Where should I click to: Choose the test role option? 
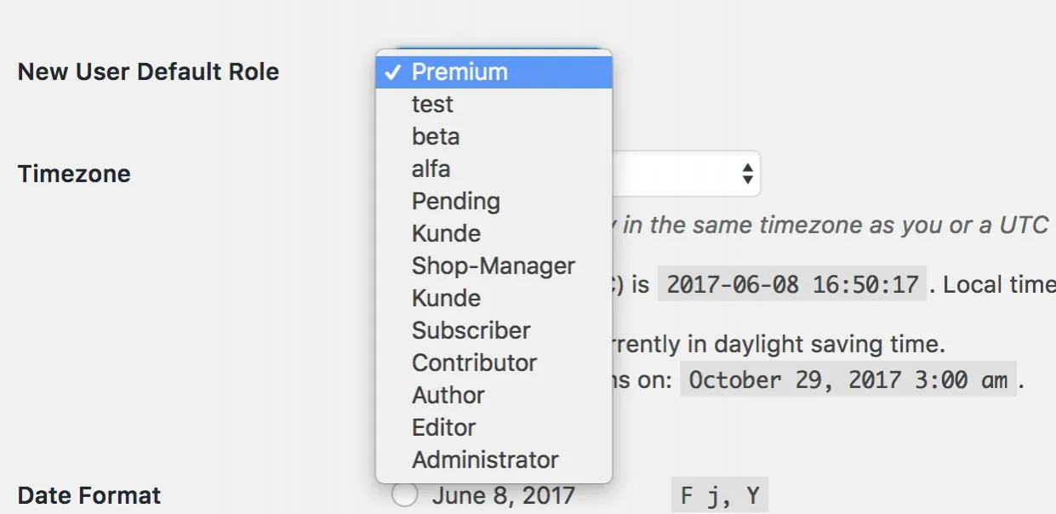click(x=494, y=104)
